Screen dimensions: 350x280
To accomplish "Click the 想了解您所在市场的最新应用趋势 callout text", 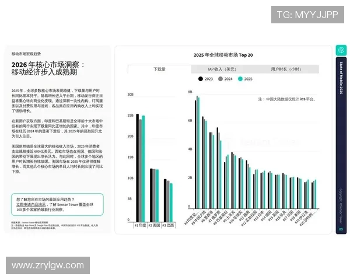I will [45, 199].
